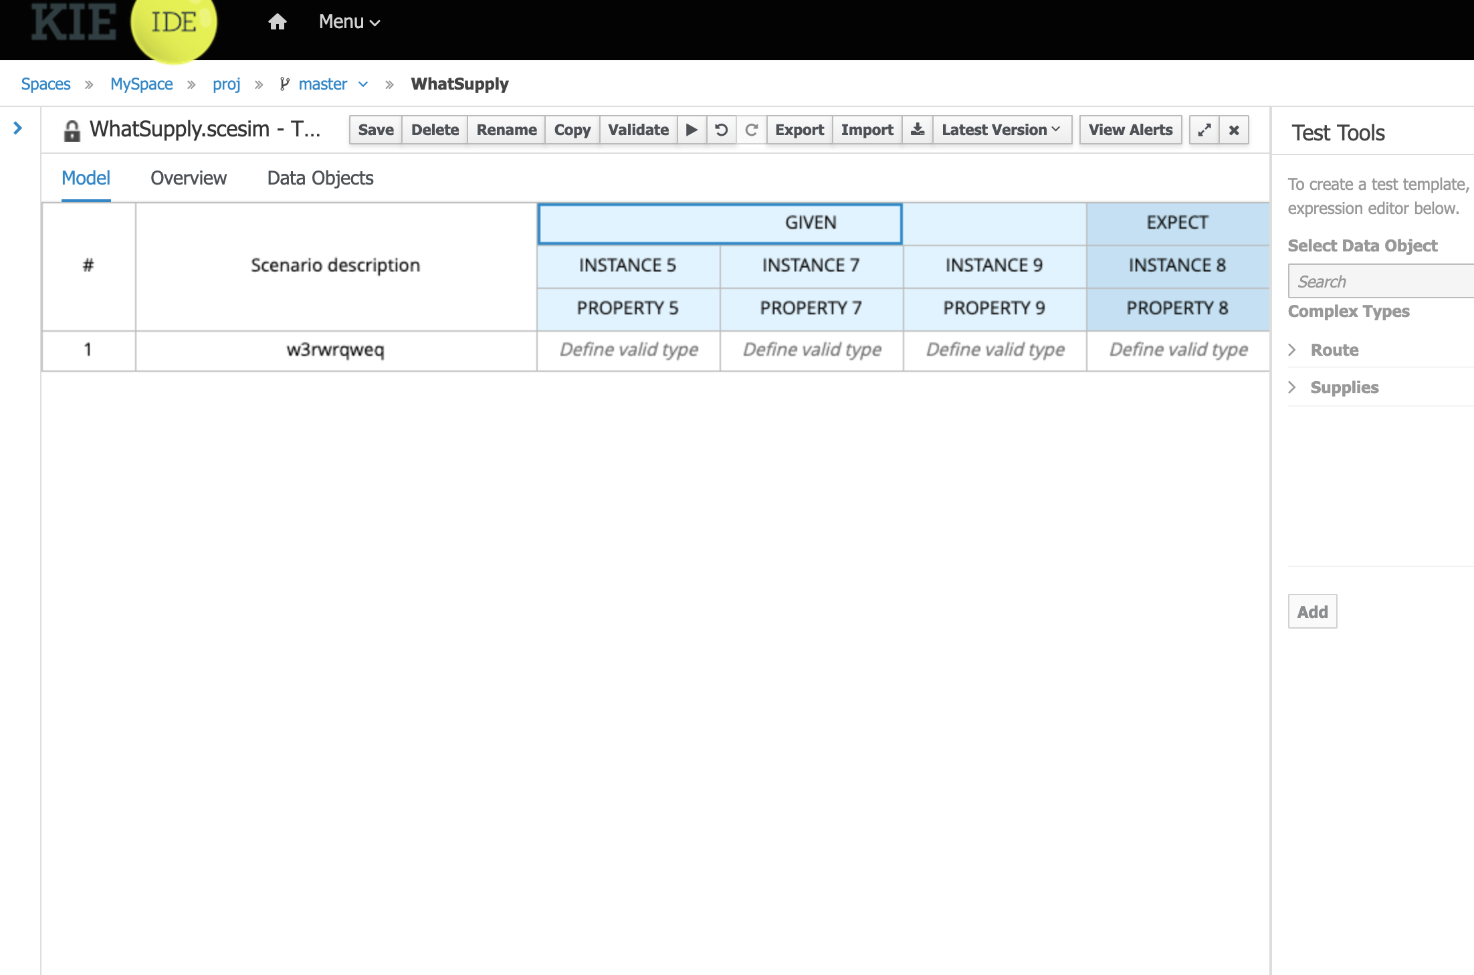Close the editor with X icon
Viewport: 1474px width, 975px height.
tap(1234, 130)
